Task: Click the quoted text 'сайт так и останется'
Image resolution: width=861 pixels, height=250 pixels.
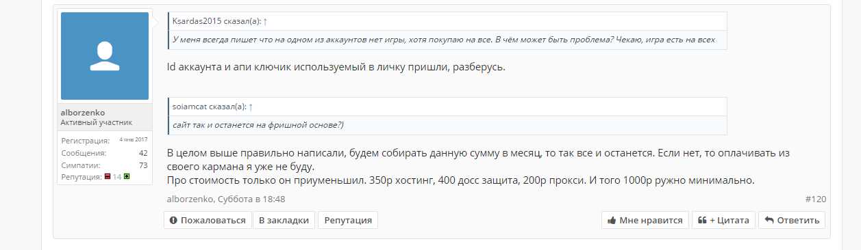Action: [x=258, y=125]
